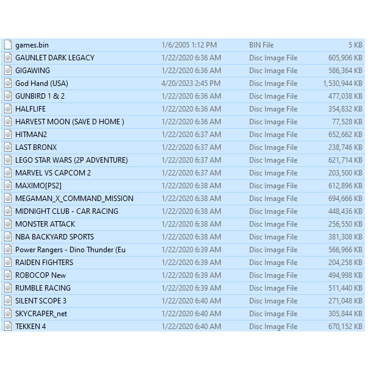Select LEGO STAR WARS (2P ADVENTURE) entry
This screenshot has width=368, height=368.
71,160
